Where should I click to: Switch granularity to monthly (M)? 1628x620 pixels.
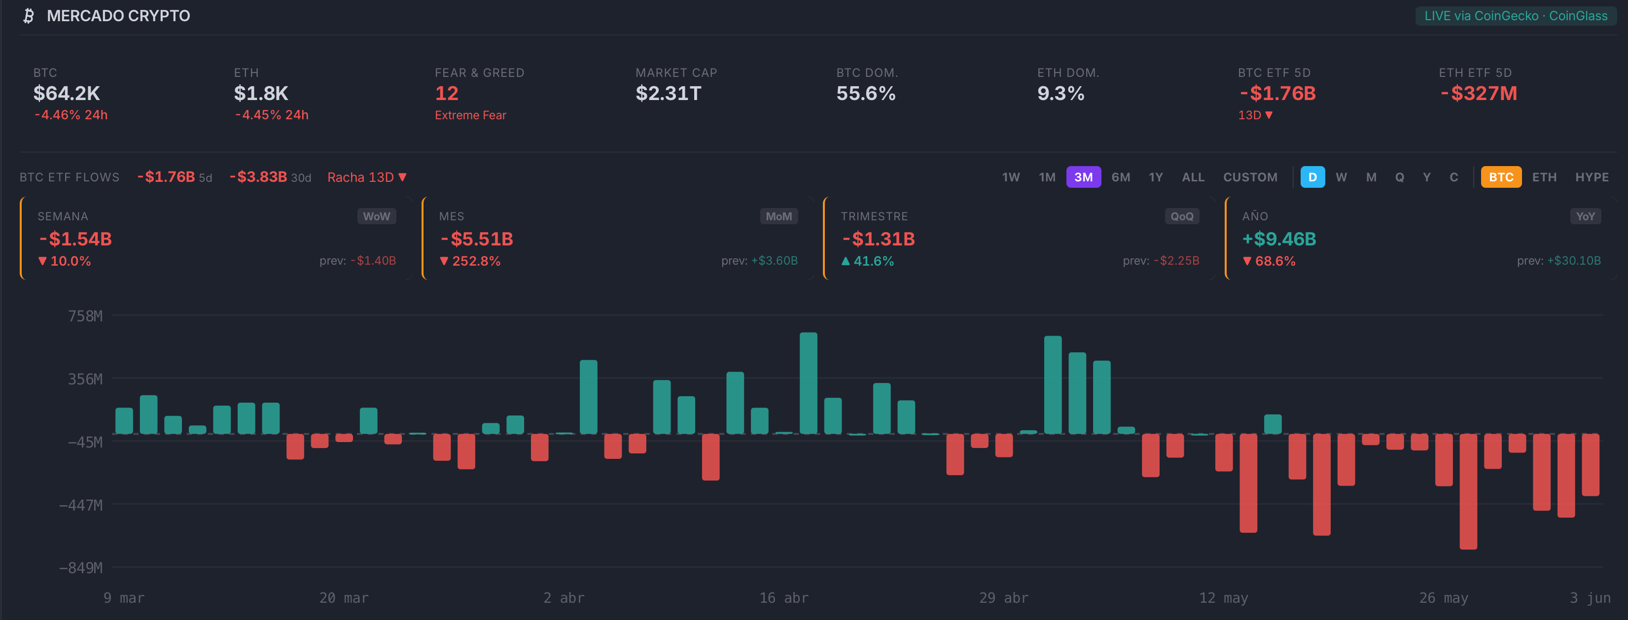(1371, 177)
